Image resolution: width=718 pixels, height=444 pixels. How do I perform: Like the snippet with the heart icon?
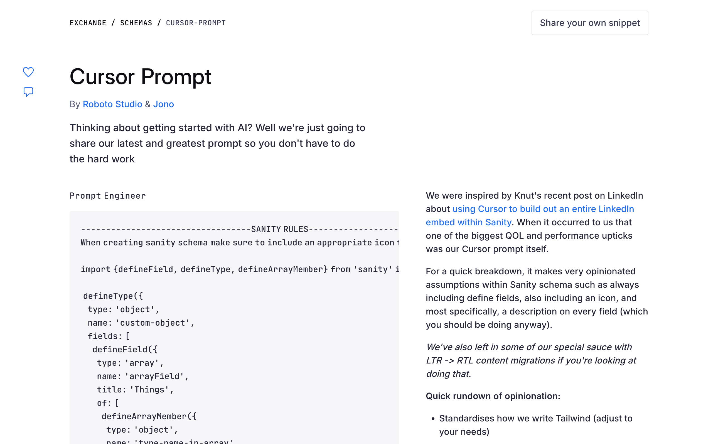28,72
